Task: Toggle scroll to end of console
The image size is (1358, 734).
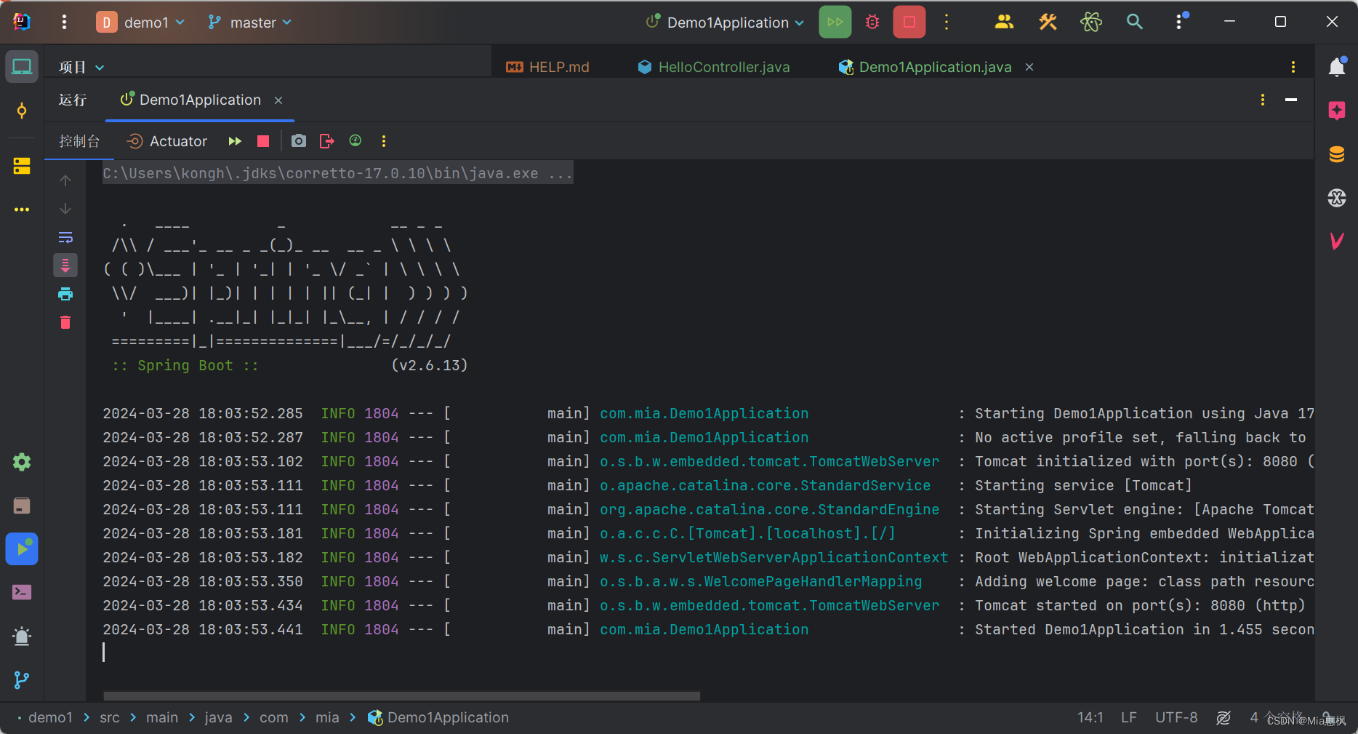Action: [65, 266]
